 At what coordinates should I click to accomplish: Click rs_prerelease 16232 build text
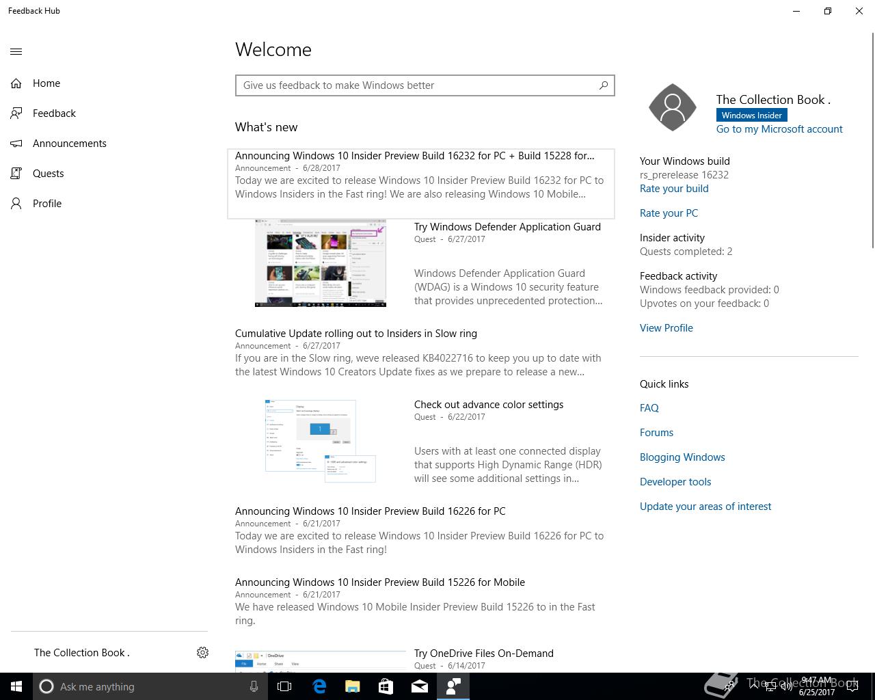(684, 175)
